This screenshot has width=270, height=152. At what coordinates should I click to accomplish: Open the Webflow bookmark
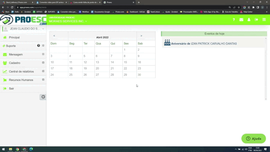tap(84, 12)
